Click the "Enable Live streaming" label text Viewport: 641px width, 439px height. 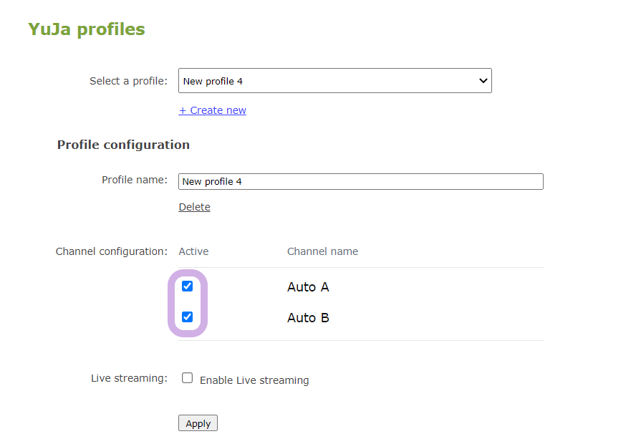(254, 380)
